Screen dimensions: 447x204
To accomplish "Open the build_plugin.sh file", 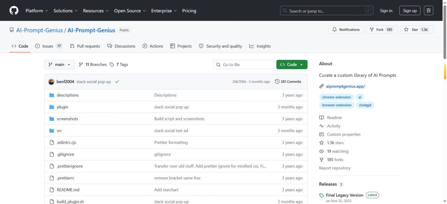I will [x=70, y=201].
